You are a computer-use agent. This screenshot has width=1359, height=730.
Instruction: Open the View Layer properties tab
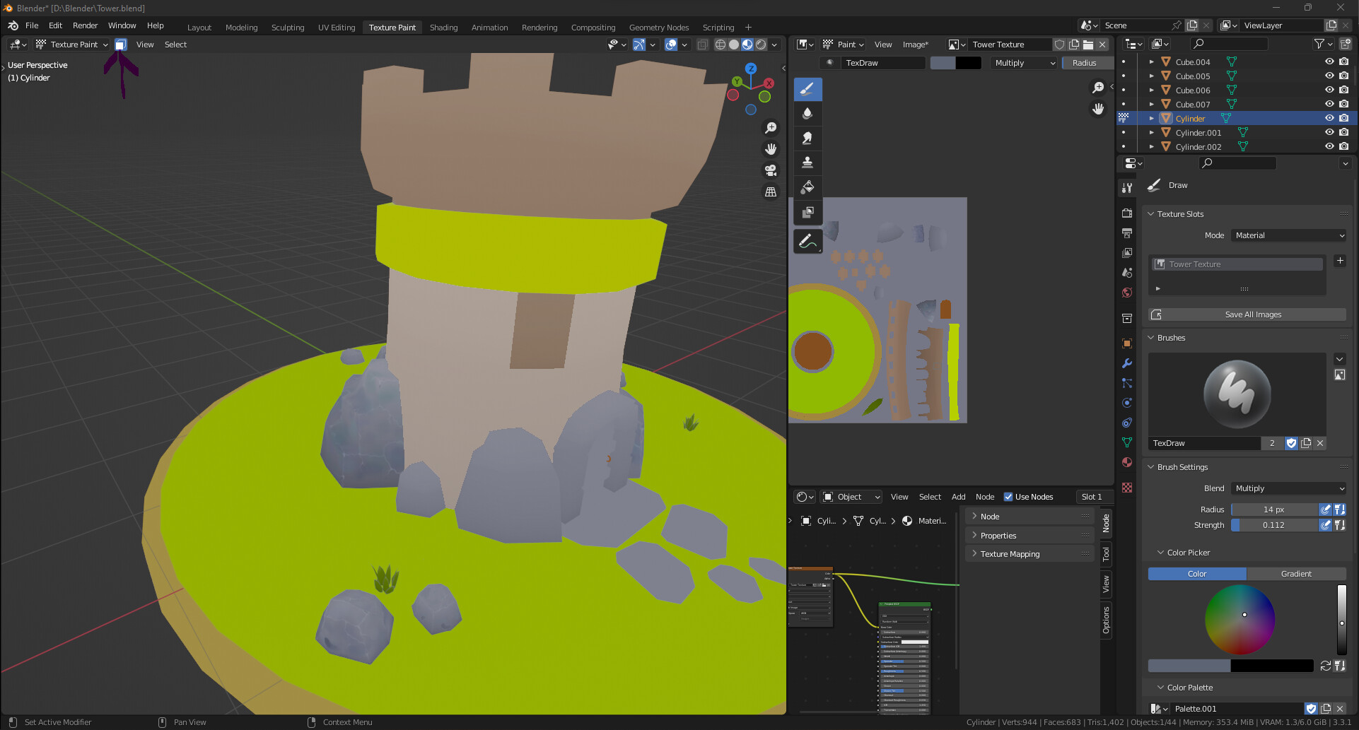pyautogui.click(x=1127, y=252)
